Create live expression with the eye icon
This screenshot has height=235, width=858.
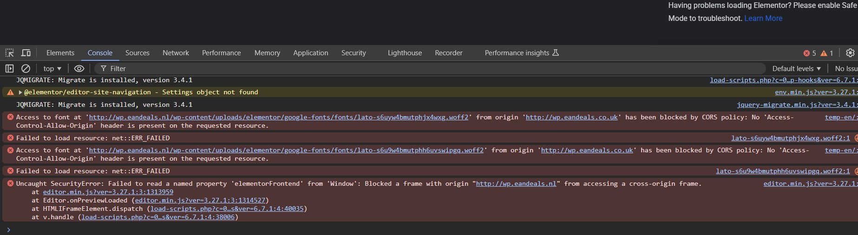point(79,68)
